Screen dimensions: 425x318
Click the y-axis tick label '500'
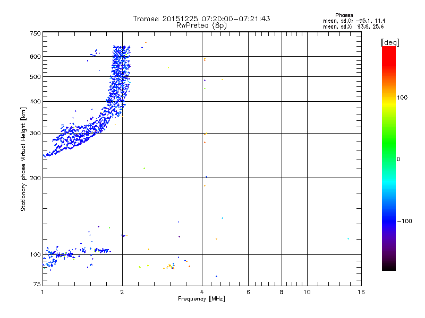(x=36, y=77)
